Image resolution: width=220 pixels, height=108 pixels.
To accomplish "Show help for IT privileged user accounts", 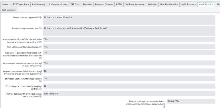I will tap(40, 81).
